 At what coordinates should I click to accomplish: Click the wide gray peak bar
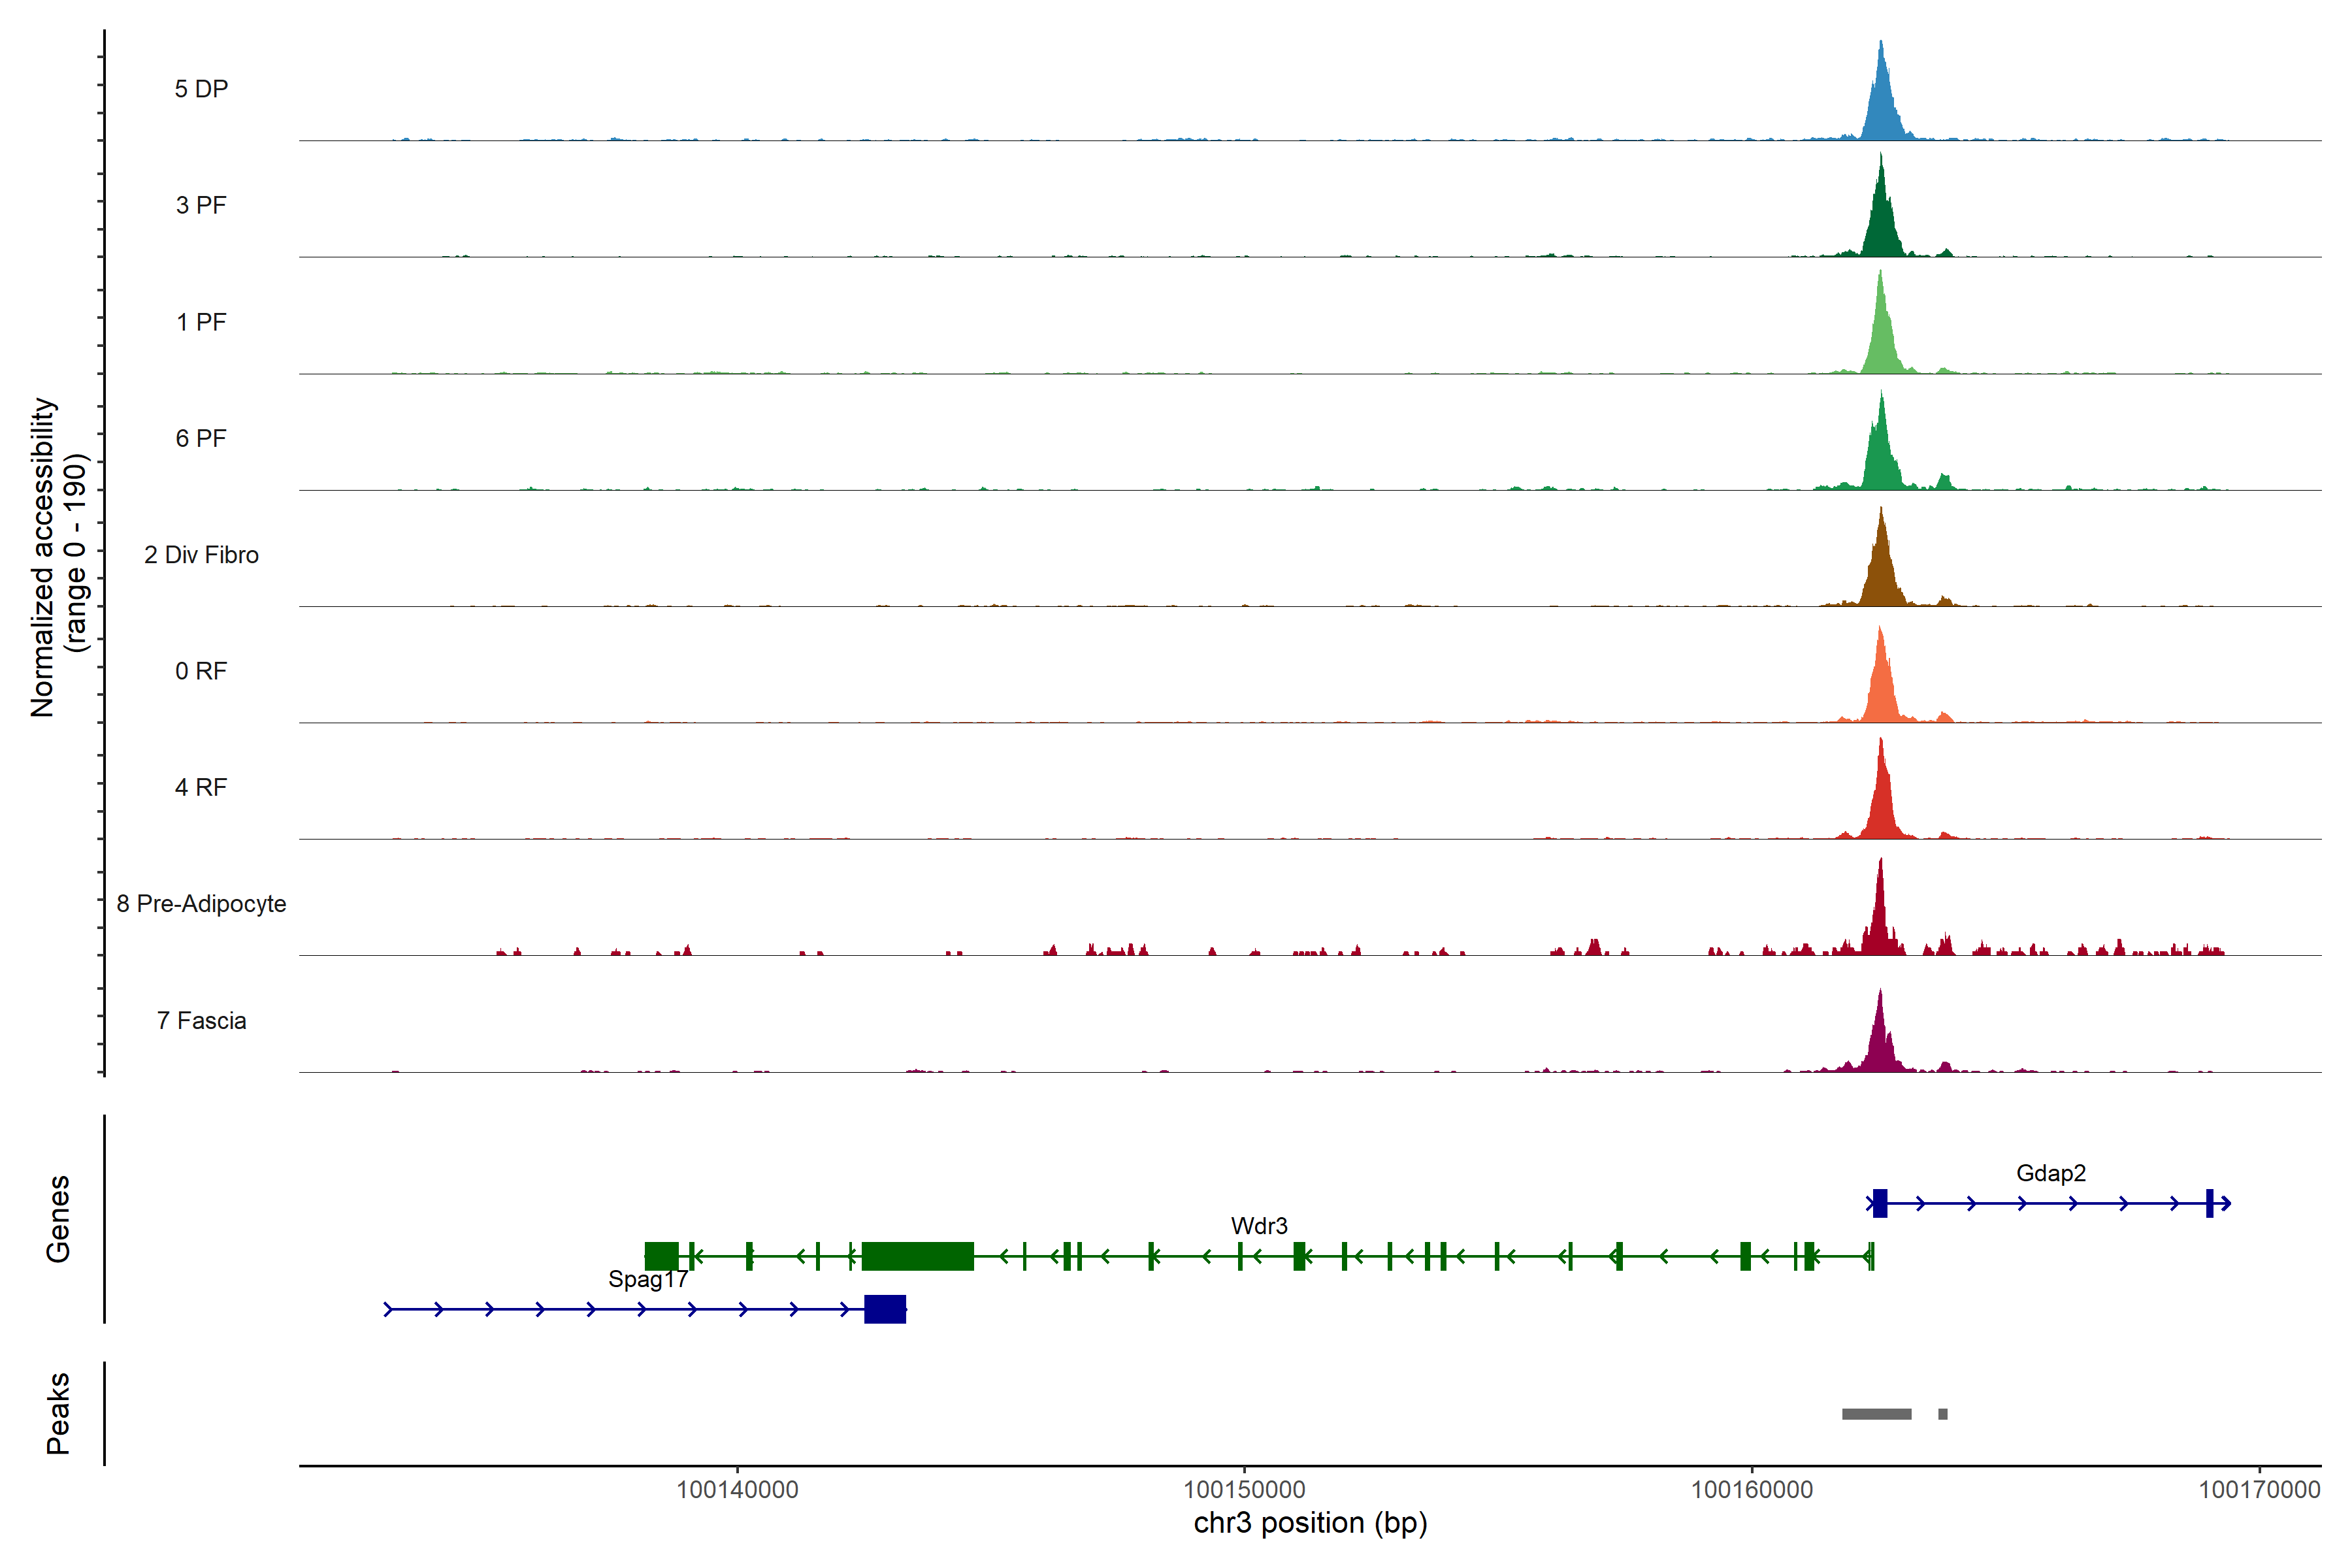(x=1876, y=1414)
